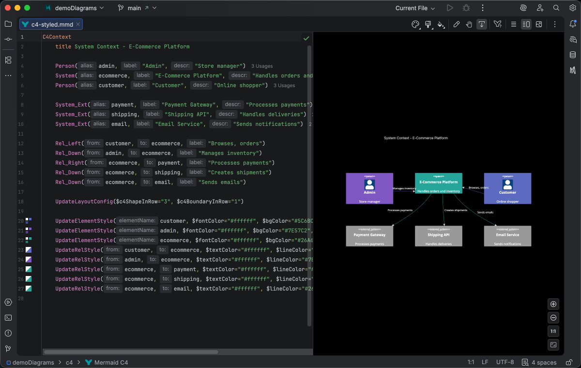
Task: Open the theme palette dropdown in preview toolbar
Action: click(x=415, y=24)
